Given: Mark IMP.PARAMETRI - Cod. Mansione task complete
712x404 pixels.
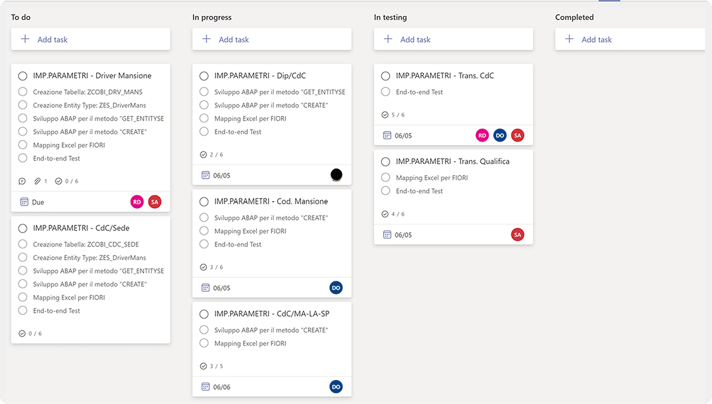Looking at the screenshot, I should pos(204,201).
